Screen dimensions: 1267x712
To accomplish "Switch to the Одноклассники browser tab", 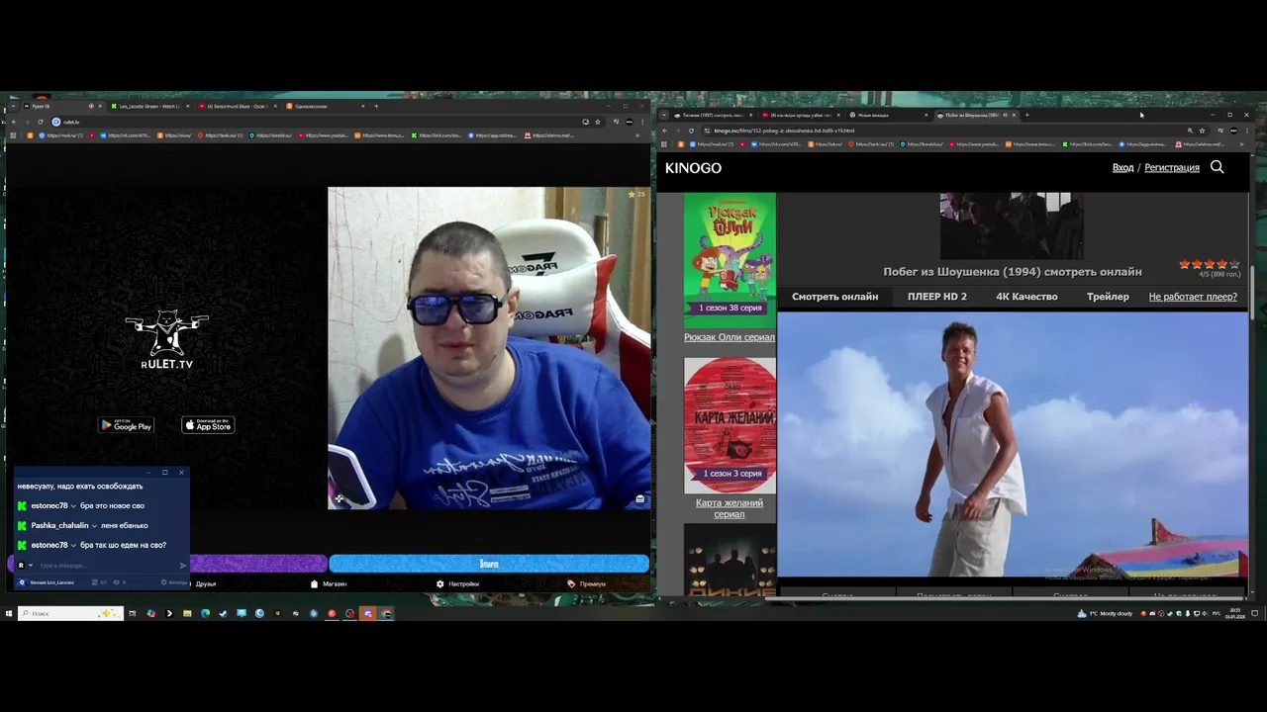I will 325,106.
